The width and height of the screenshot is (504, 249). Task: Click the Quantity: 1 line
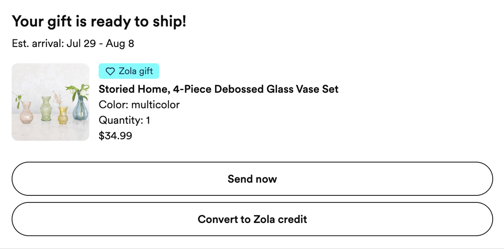click(124, 121)
